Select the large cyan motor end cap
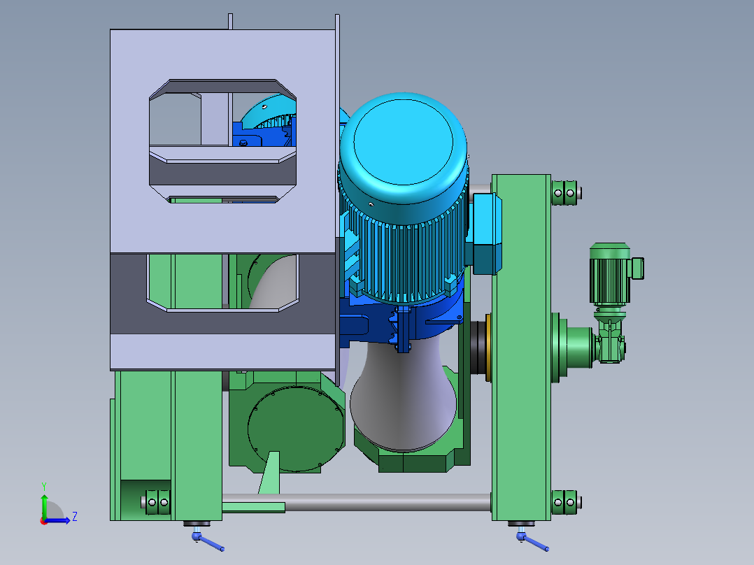The width and height of the screenshot is (754, 565). (404, 142)
